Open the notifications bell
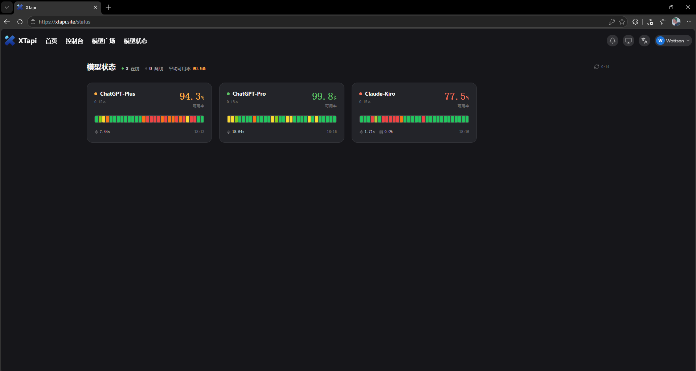 point(613,41)
